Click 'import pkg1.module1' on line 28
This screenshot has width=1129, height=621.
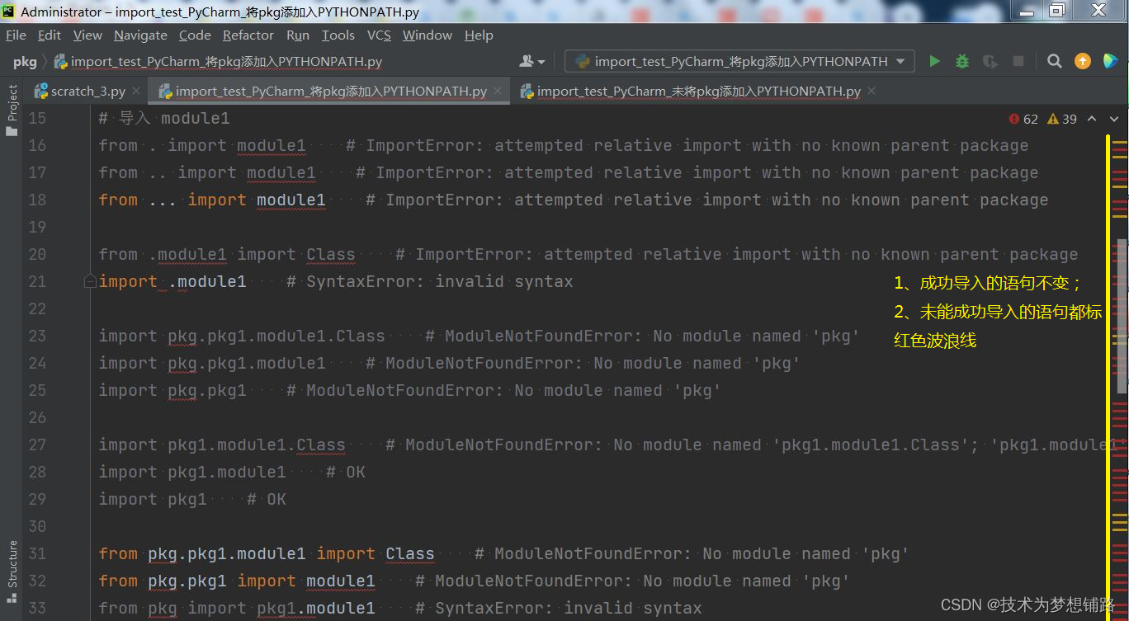[x=192, y=472]
